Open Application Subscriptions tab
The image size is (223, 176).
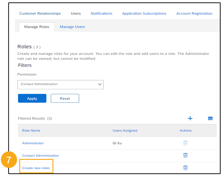point(144,13)
